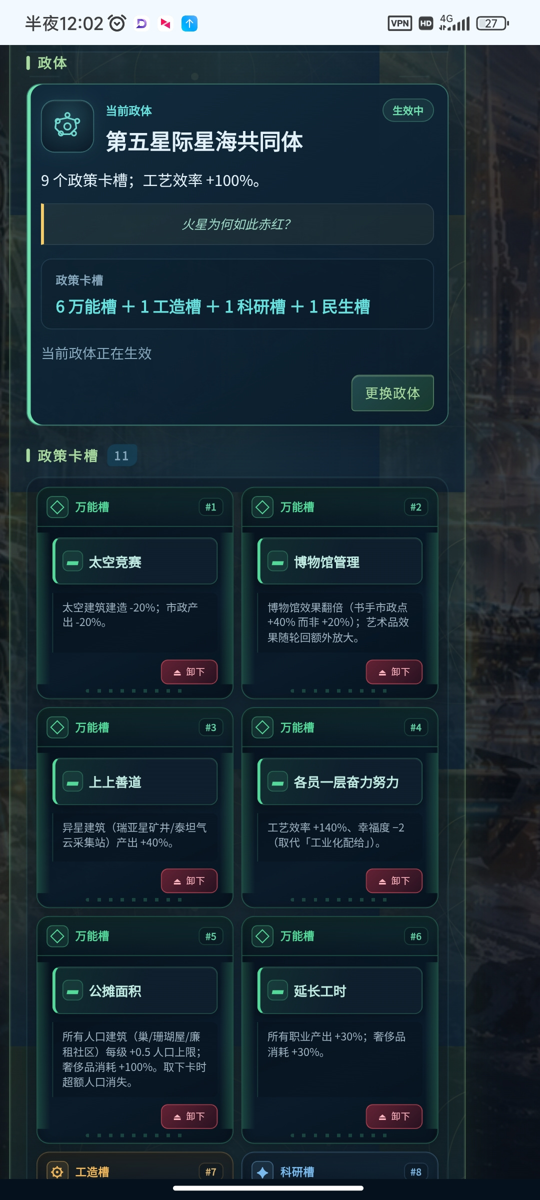This screenshot has height=1200, width=540.
Task: Unload the 各员一层奋力努力 card
Action: click(394, 881)
